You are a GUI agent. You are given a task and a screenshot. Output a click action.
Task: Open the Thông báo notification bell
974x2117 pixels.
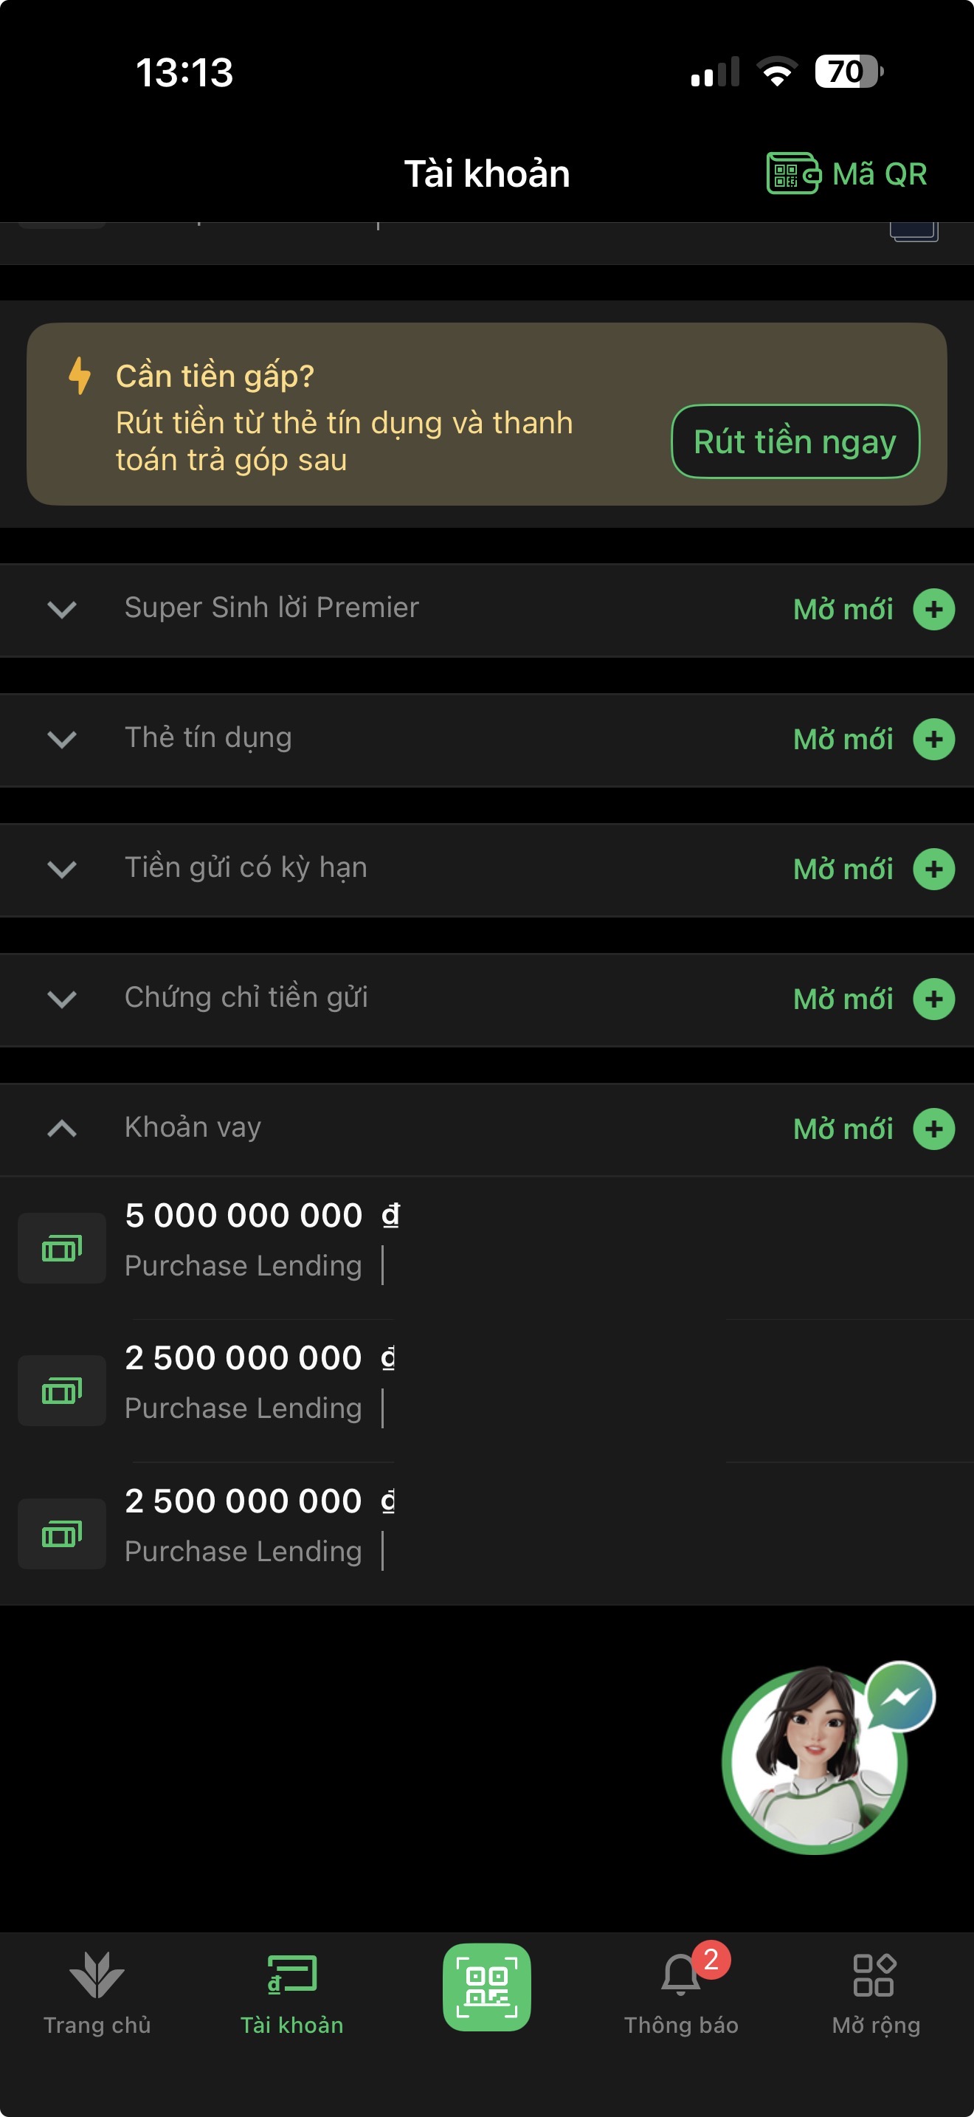pos(681,1976)
